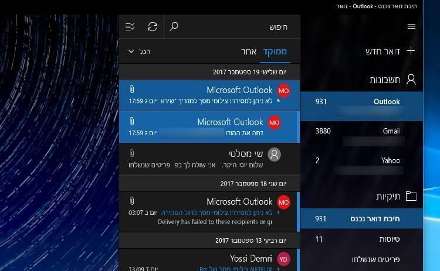
Task: Click the plus icon for new mail
Action: tap(411, 51)
